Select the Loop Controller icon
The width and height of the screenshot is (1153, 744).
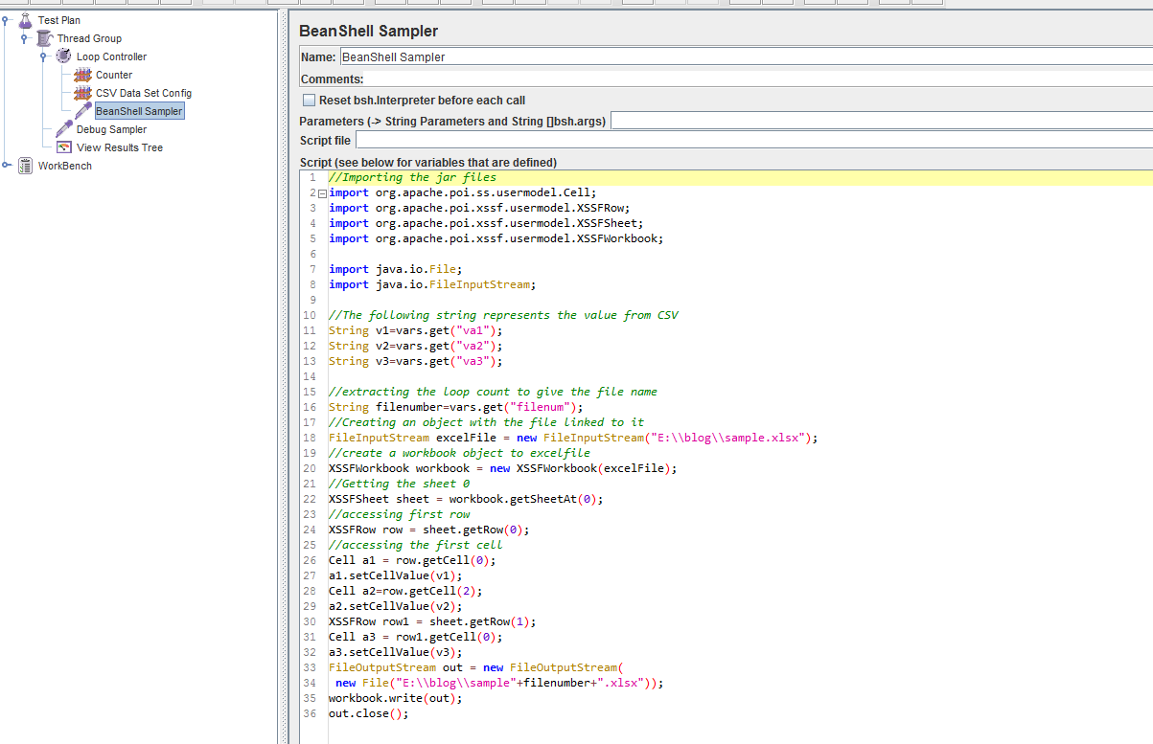click(62, 56)
